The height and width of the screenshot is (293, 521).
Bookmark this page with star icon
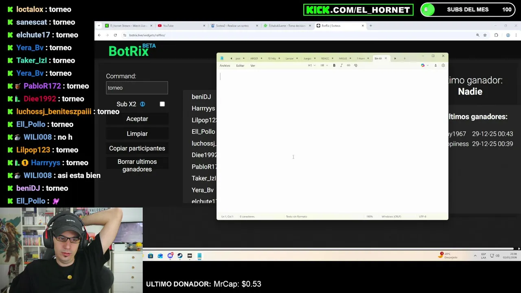pos(485,35)
